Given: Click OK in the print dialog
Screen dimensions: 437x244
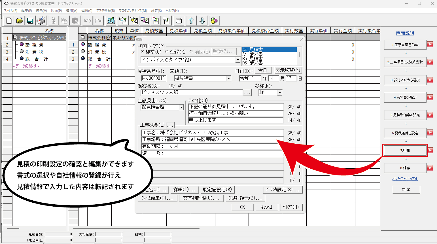Looking at the screenshot, I should [x=242, y=207].
